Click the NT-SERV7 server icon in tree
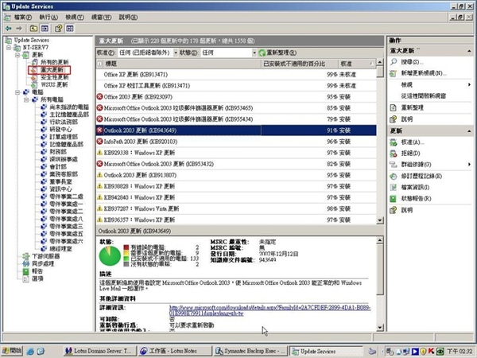Screen dimensions: 477x358 [18, 47]
